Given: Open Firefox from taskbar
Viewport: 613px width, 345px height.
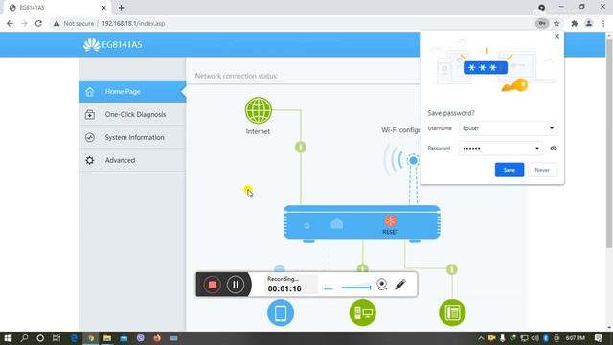Looking at the screenshot, I should click(157, 338).
